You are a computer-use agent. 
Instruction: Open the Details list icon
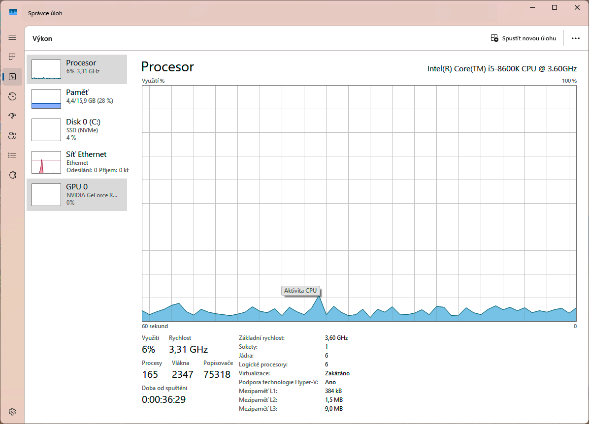click(x=12, y=155)
